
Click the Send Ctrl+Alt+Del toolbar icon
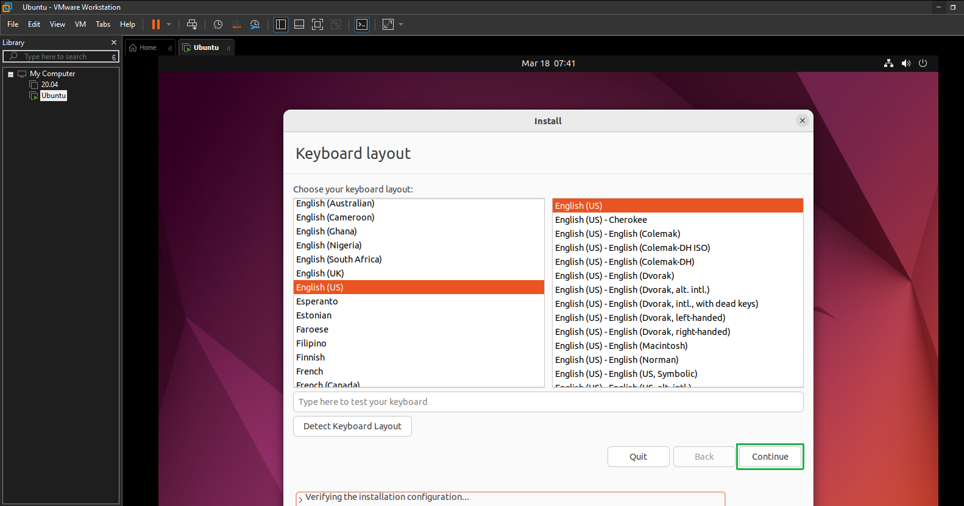pos(192,24)
